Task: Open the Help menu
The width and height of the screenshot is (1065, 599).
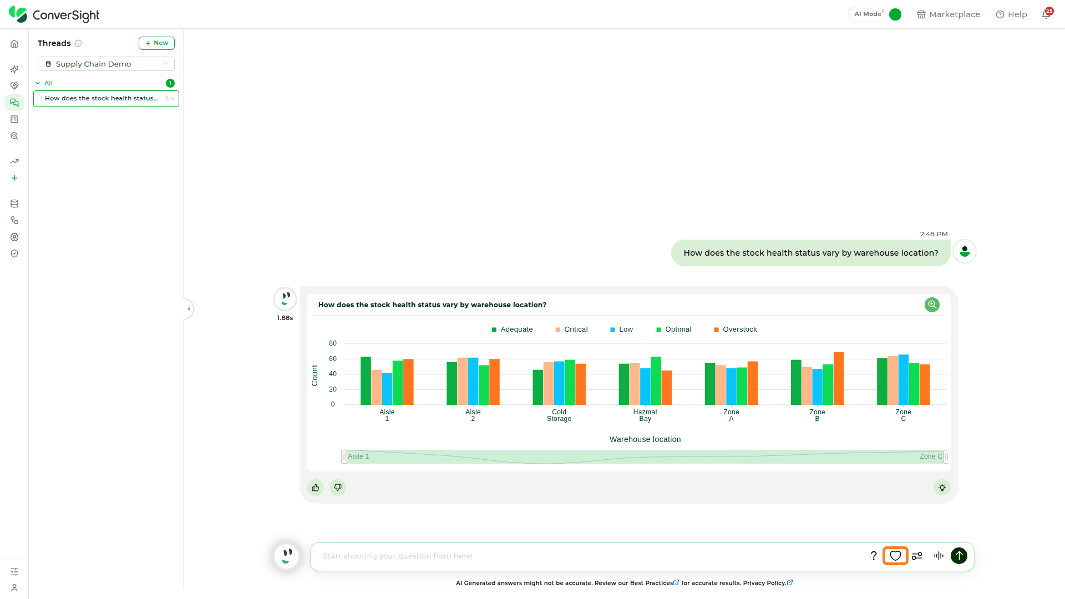Action: click(1011, 14)
